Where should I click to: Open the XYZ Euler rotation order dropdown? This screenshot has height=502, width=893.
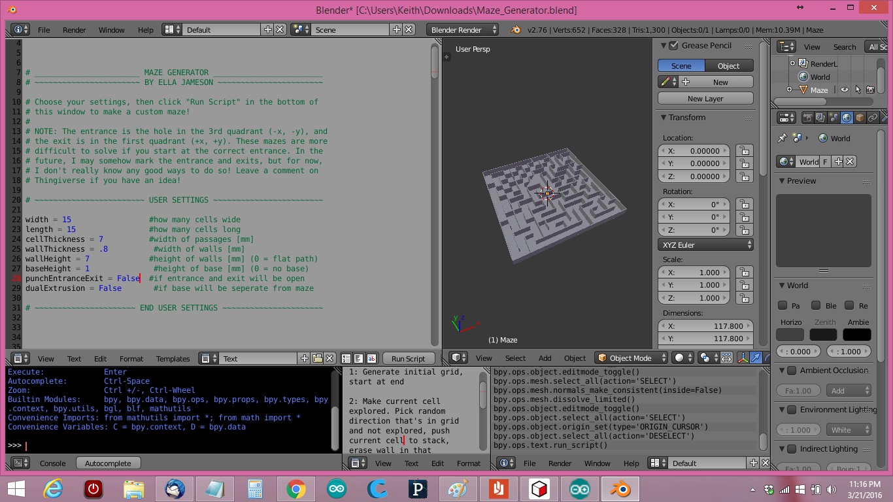tap(705, 245)
